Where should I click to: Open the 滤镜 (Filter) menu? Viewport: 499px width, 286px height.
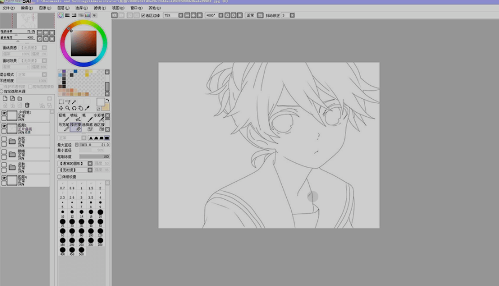[99, 8]
